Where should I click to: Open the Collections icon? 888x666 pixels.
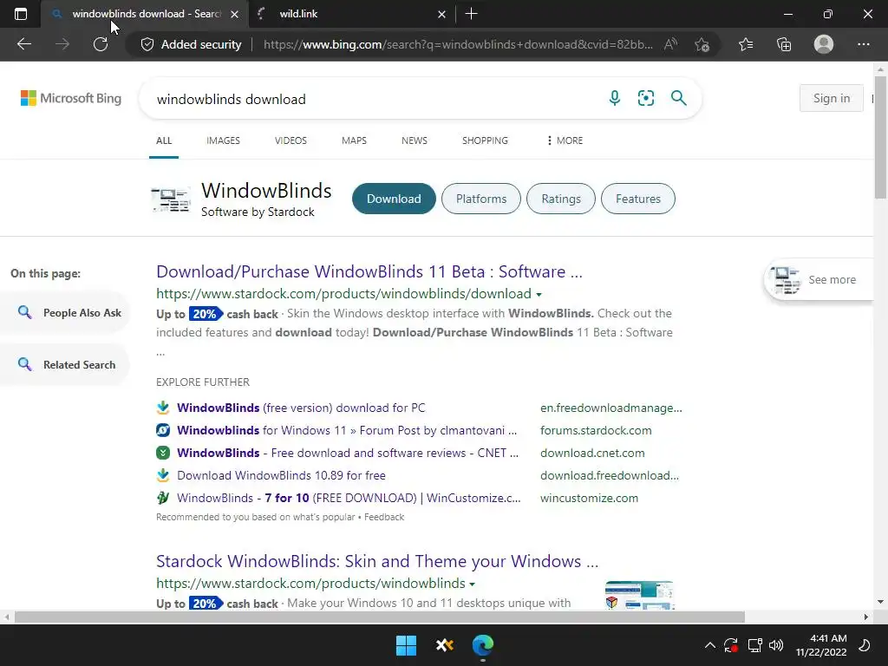tap(784, 44)
